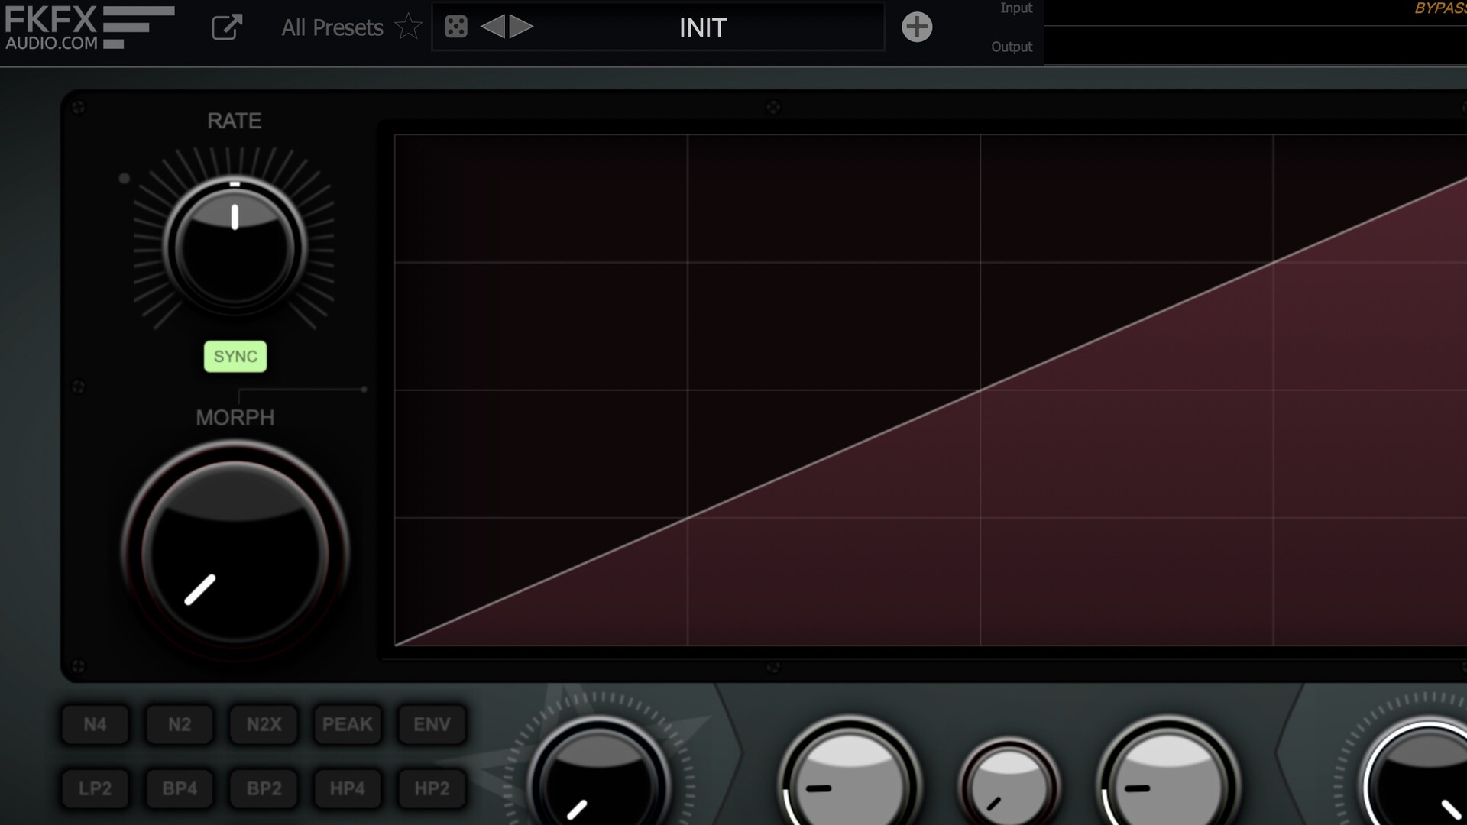Image resolution: width=1467 pixels, height=825 pixels.
Task: Choose the HP4 filter button
Action: (348, 788)
